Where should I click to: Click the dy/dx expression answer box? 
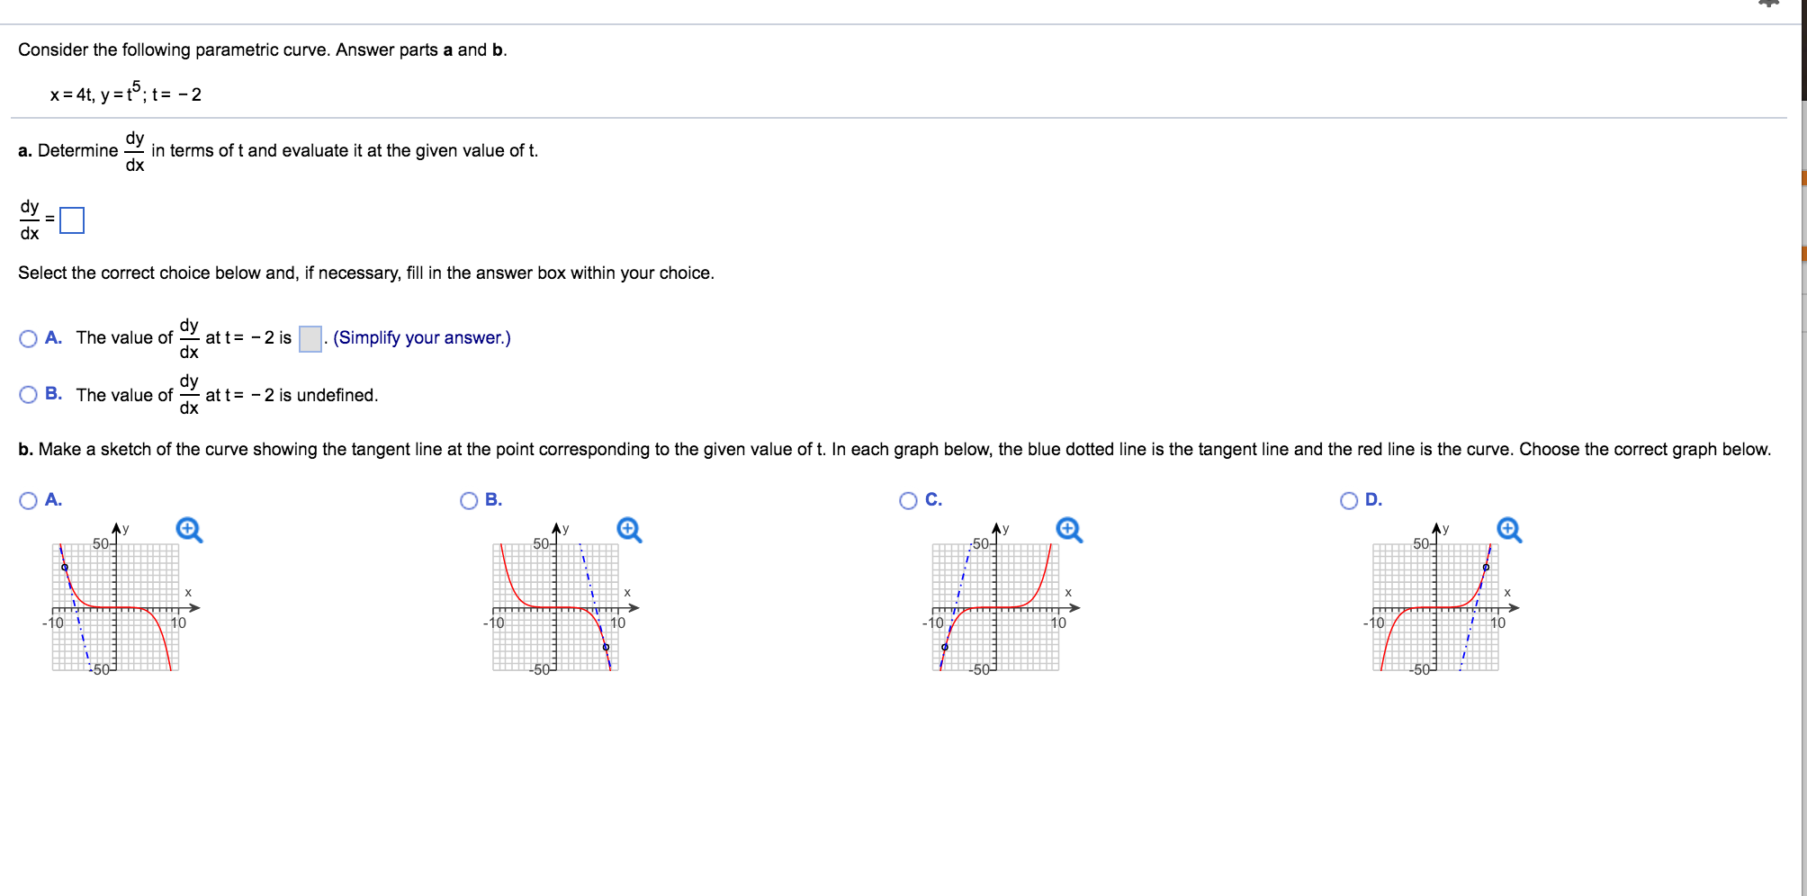pos(72,220)
